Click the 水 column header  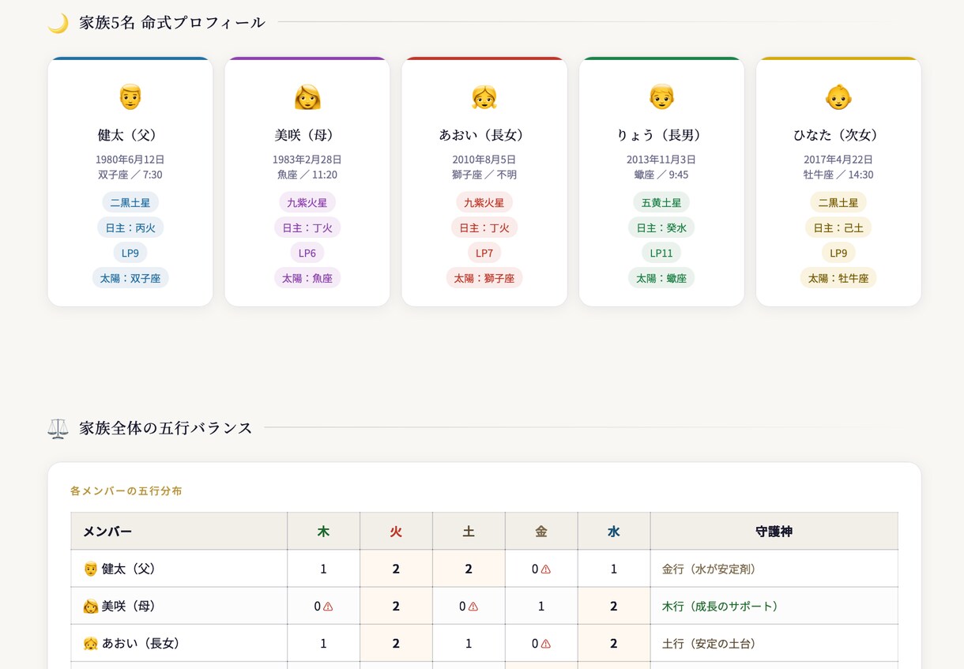[x=614, y=532]
